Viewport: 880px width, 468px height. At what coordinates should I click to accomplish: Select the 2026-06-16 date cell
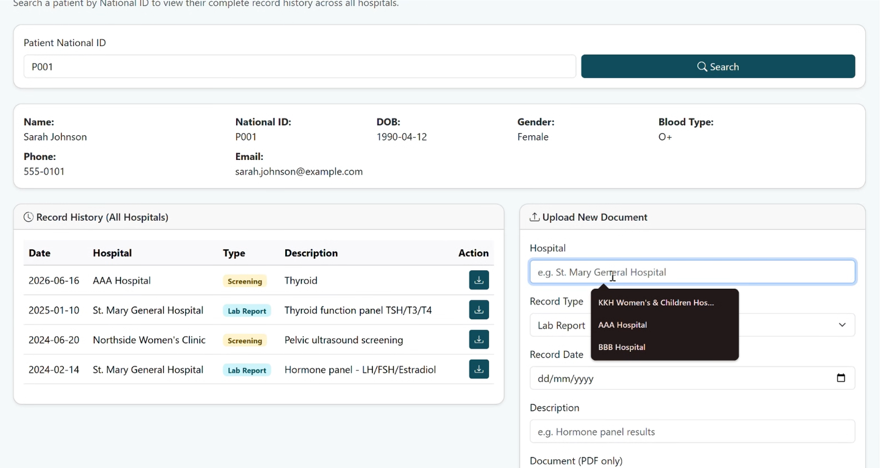pyautogui.click(x=54, y=281)
